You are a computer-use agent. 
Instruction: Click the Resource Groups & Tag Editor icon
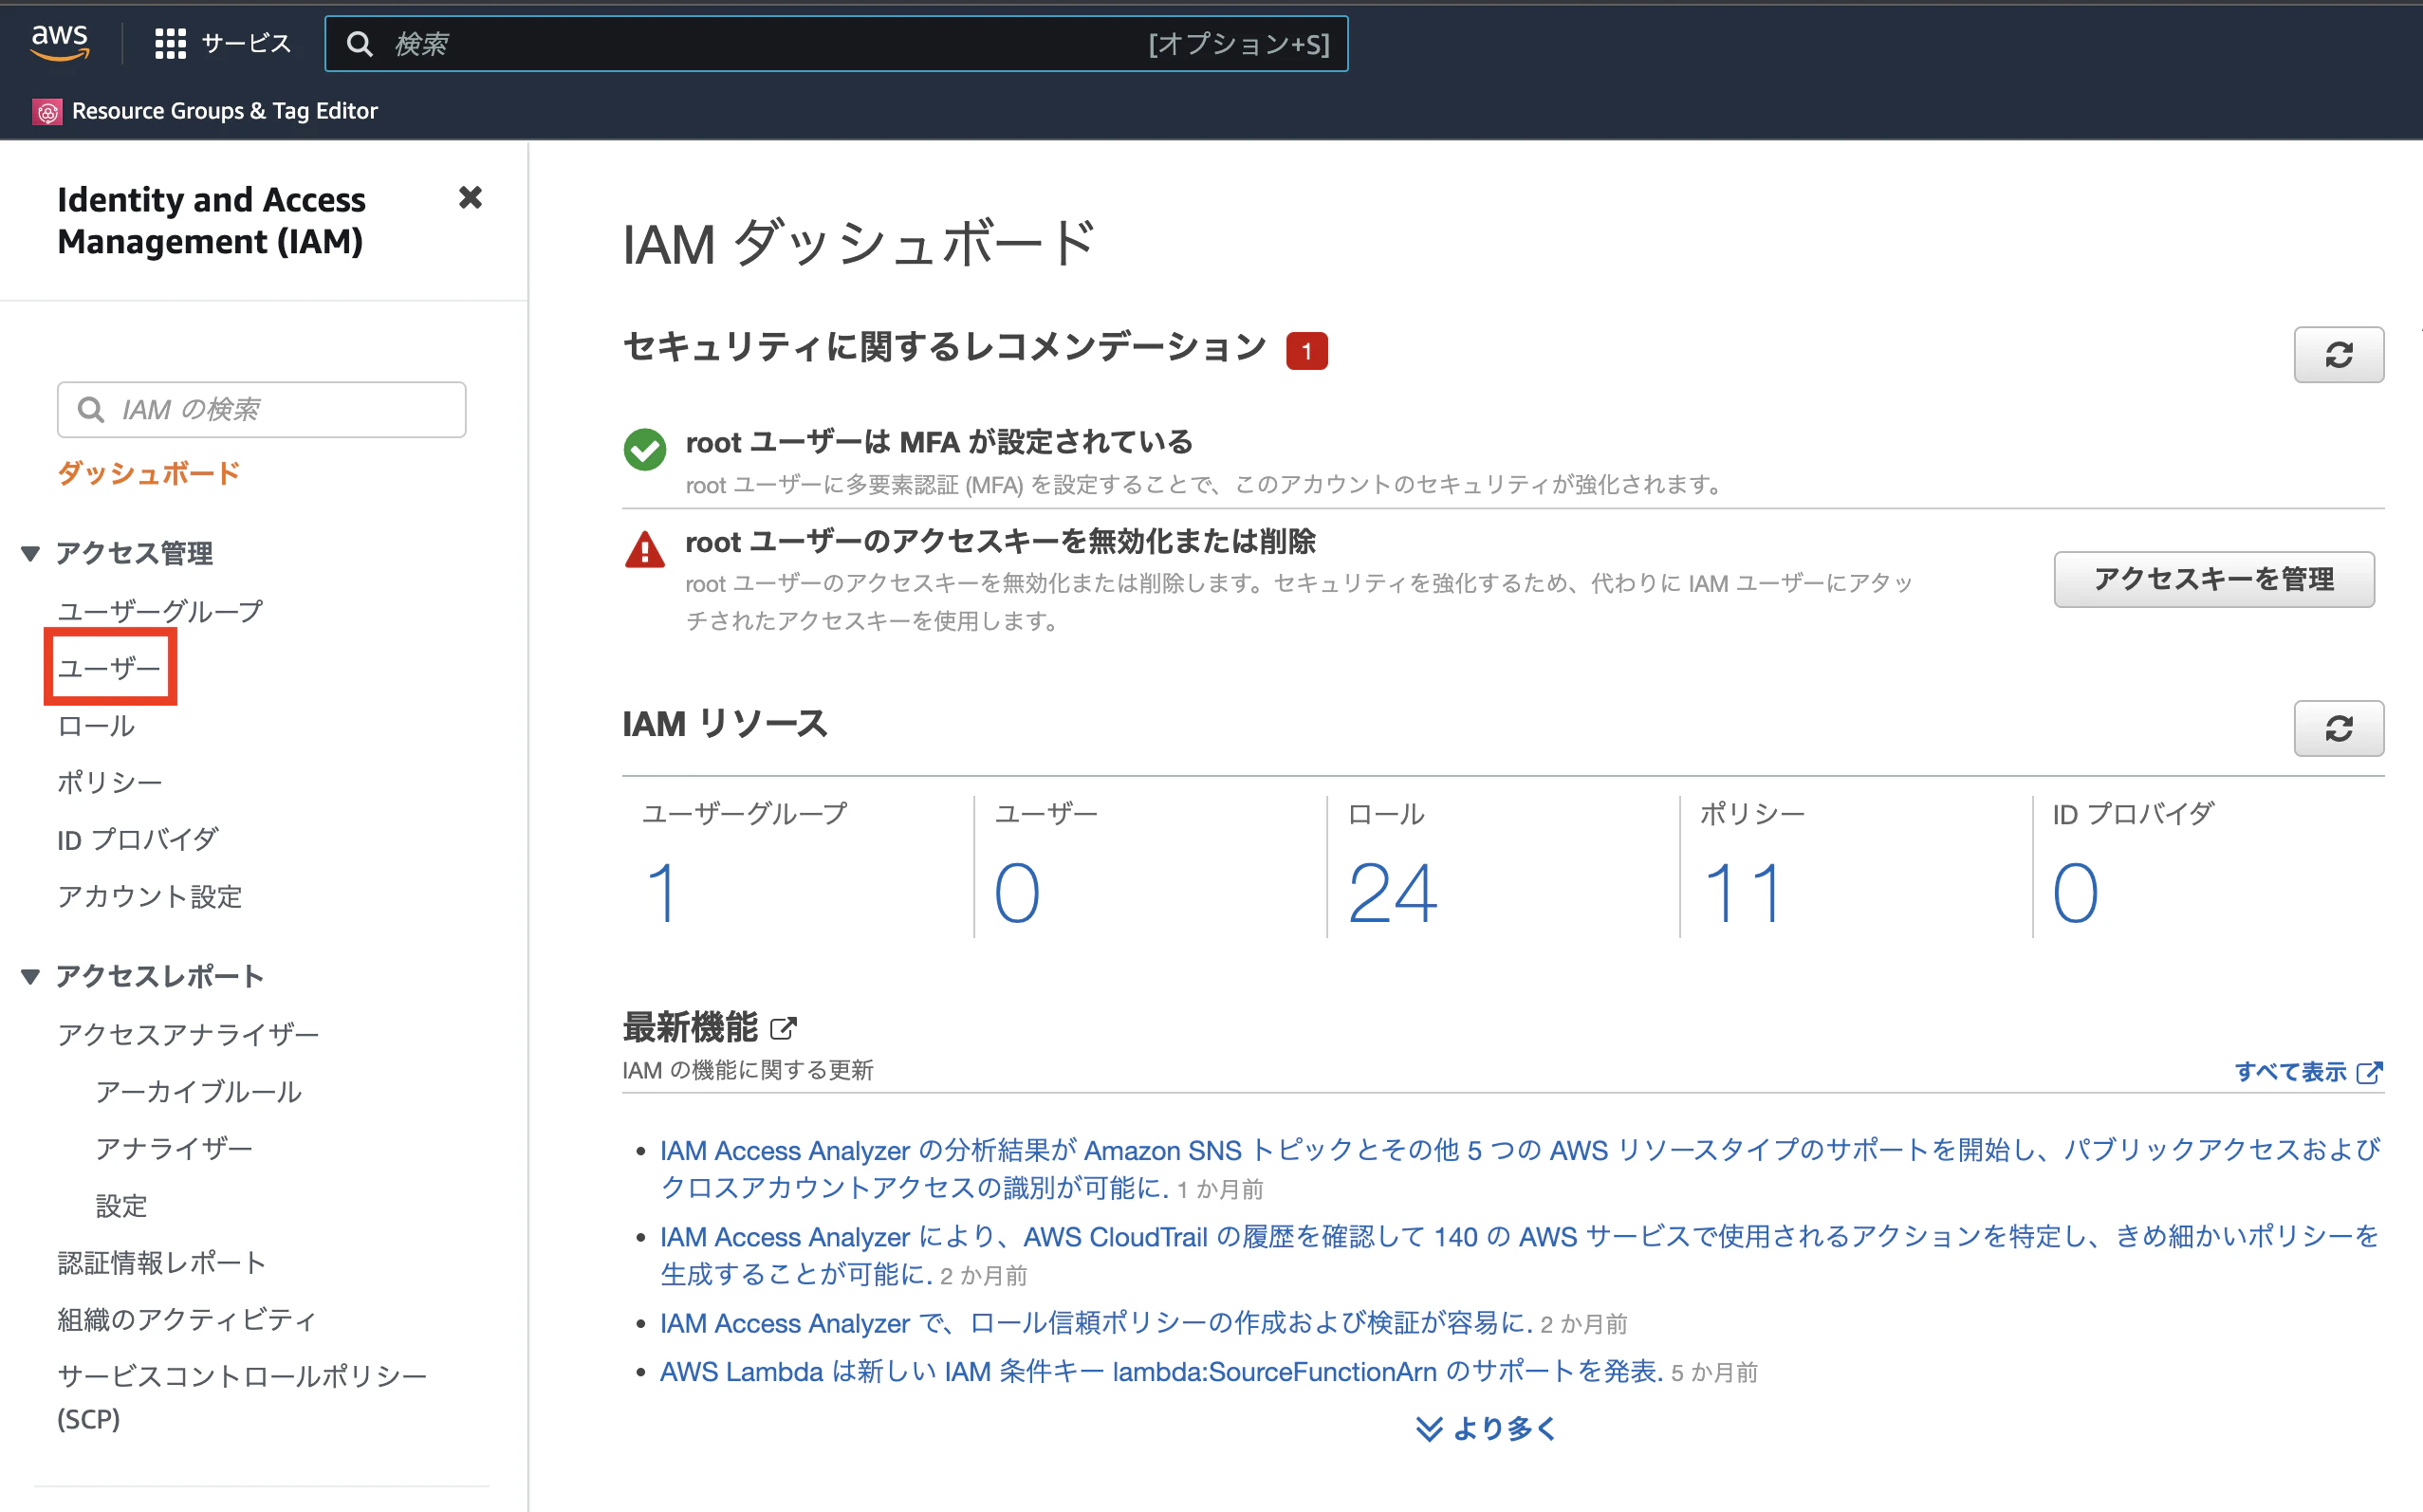47,112
